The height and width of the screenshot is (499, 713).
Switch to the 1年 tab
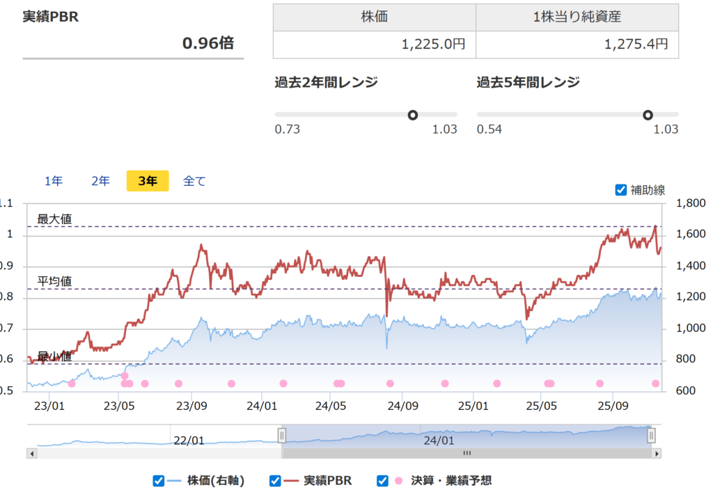click(53, 180)
